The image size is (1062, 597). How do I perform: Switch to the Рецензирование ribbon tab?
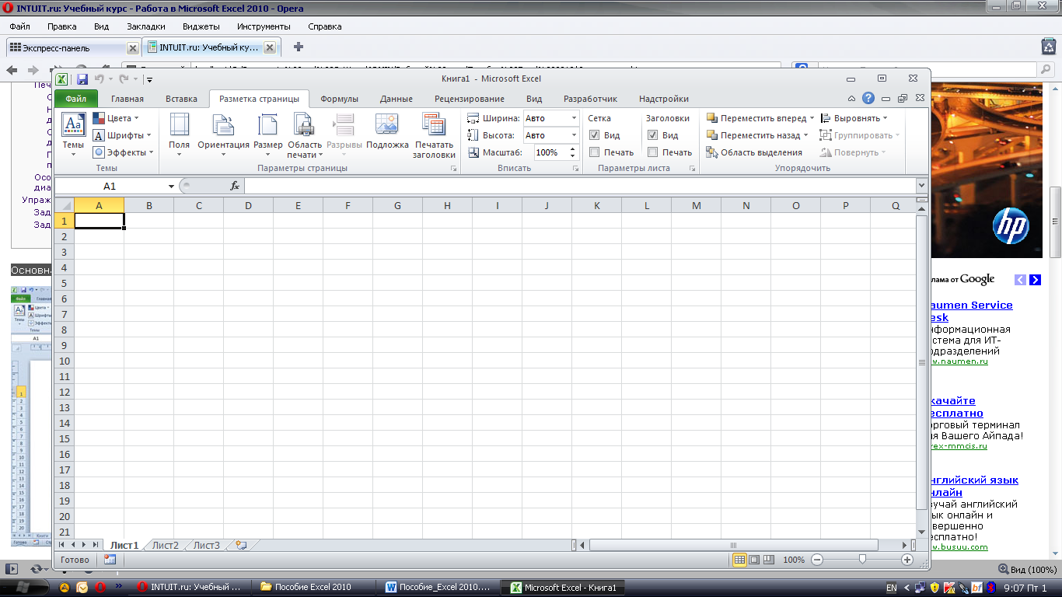470,99
